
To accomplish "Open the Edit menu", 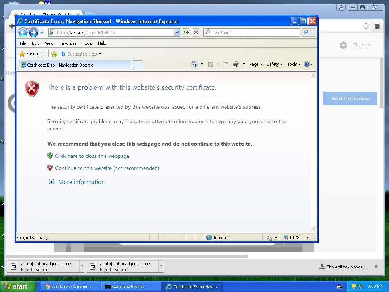I will pyautogui.click(x=35, y=43).
